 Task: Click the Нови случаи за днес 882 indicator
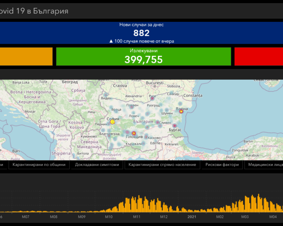point(141,33)
